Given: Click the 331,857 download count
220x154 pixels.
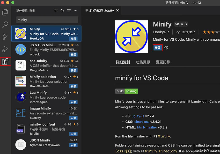Looking at the screenshot, I should point(186,32).
